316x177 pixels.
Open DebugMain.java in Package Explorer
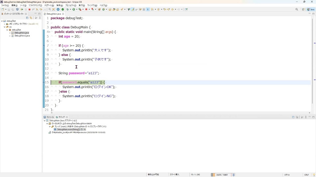[x=21, y=33]
